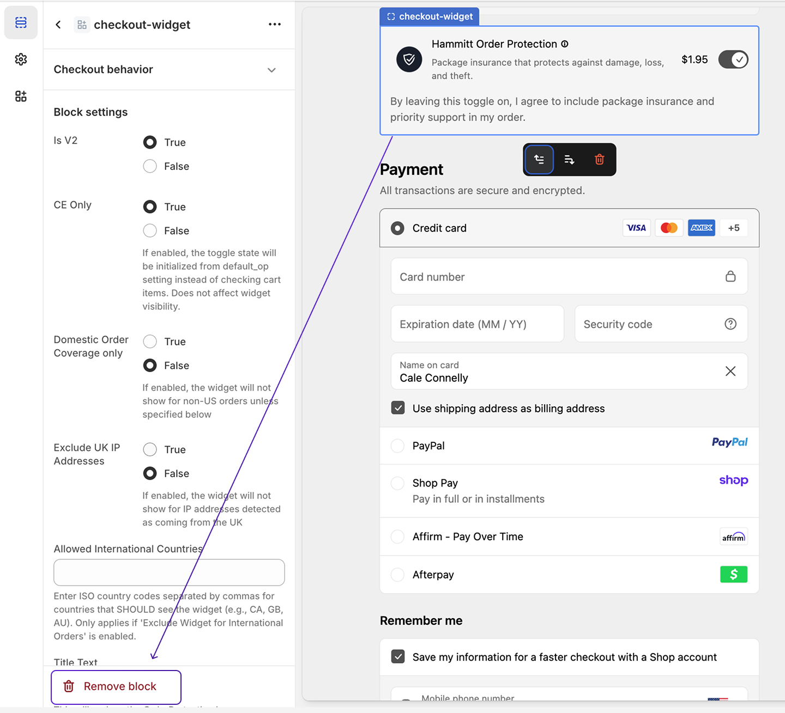Viewport: 785px width, 713px height.
Task: Select Afterpay payment method
Action: point(398,575)
